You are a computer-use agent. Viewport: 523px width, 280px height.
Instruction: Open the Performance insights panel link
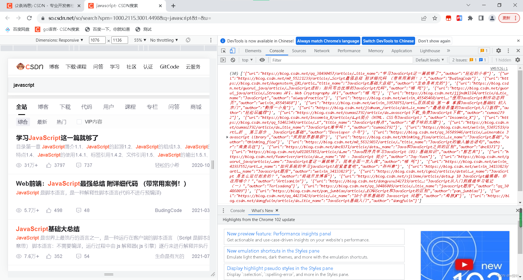[279, 234]
